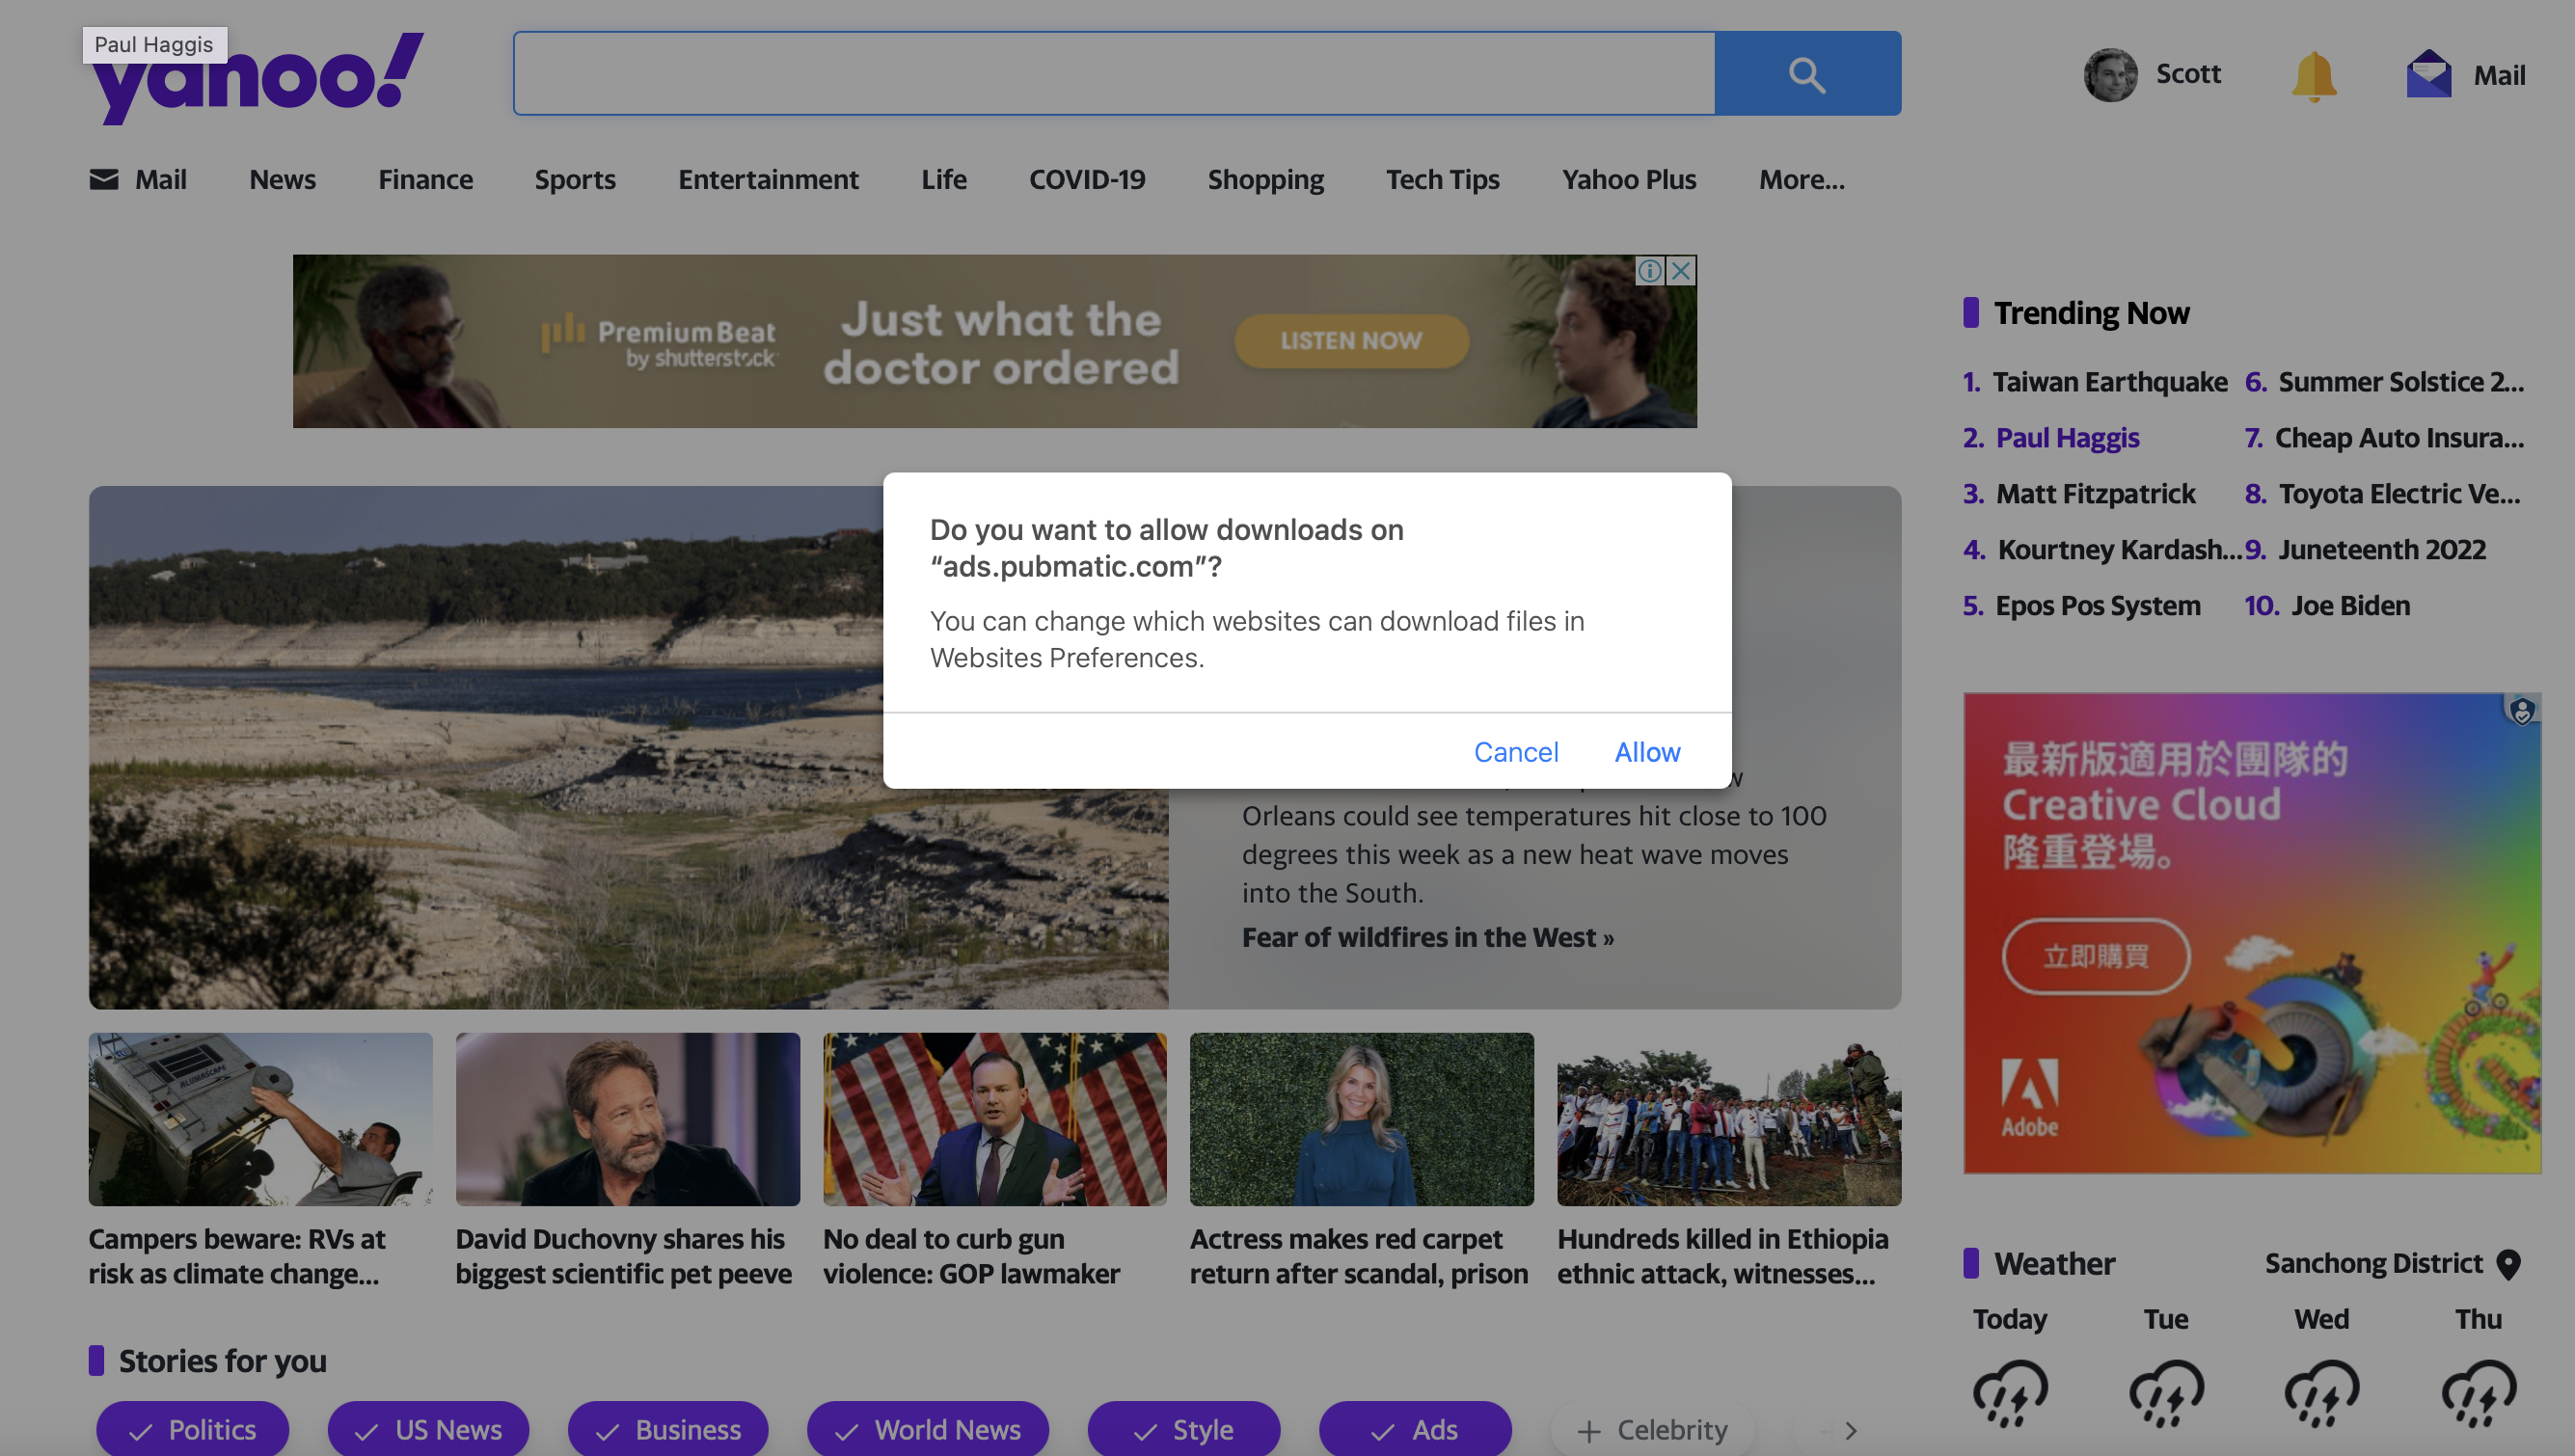Click Scott's profile avatar
Image resolution: width=2575 pixels, height=1456 pixels.
(x=2110, y=75)
